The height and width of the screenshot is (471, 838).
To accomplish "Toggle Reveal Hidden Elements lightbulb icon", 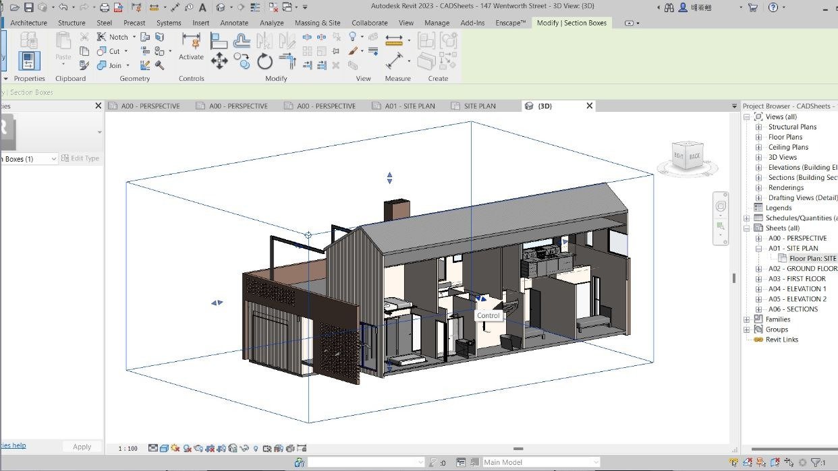I will pos(256,448).
